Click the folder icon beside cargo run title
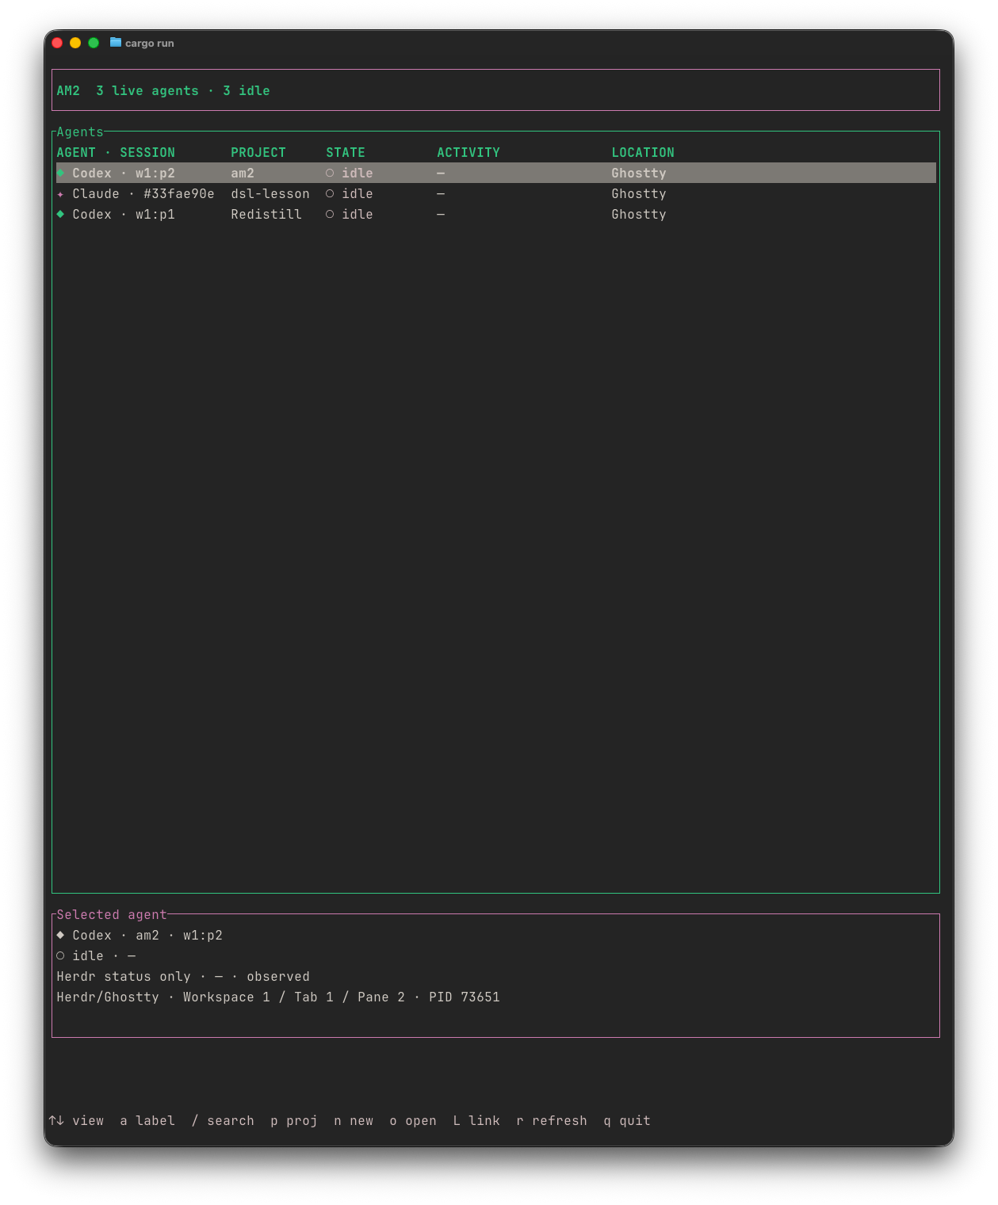 [116, 43]
